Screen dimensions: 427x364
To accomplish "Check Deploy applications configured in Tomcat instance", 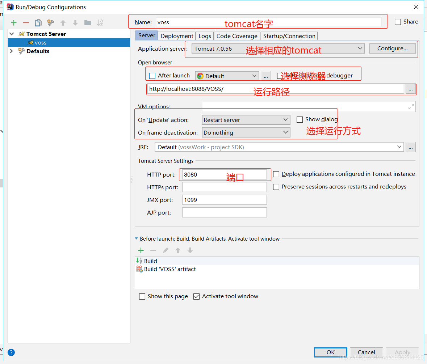I will click(x=276, y=174).
